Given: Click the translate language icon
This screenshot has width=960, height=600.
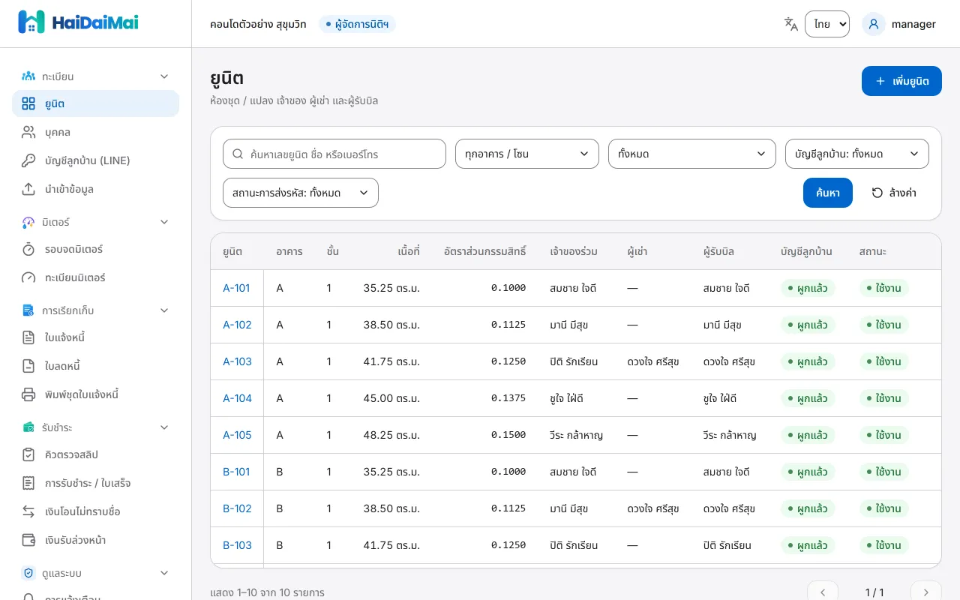Looking at the screenshot, I should point(790,24).
